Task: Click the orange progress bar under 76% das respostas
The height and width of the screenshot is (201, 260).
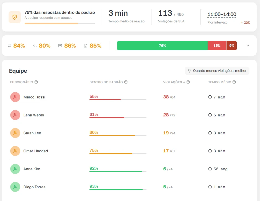Action: pyautogui.click(x=60, y=24)
